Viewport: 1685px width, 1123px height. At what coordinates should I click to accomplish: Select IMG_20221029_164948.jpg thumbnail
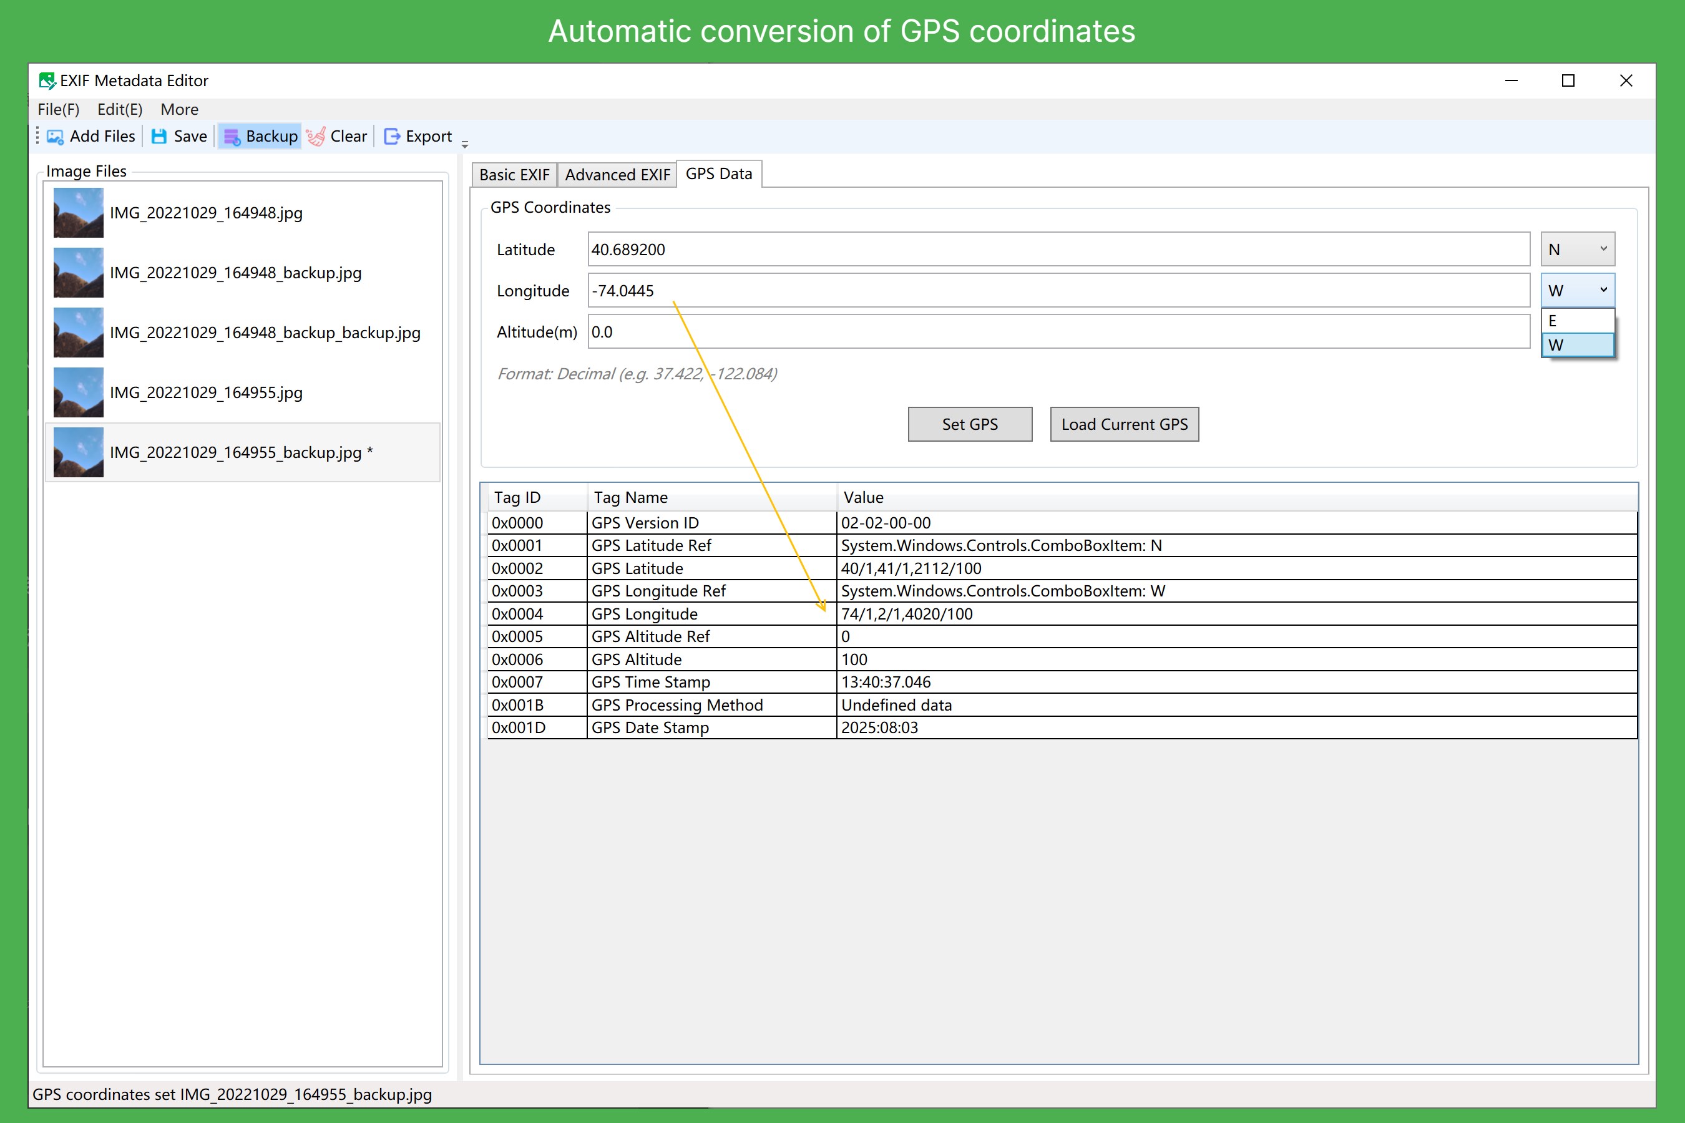point(79,213)
